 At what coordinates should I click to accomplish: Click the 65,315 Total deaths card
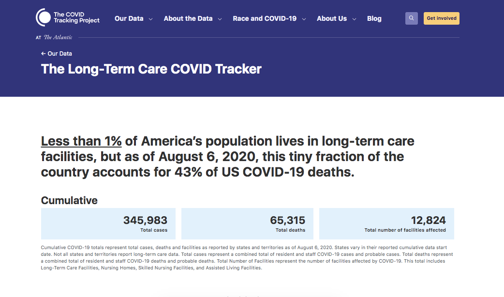tap(247, 223)
